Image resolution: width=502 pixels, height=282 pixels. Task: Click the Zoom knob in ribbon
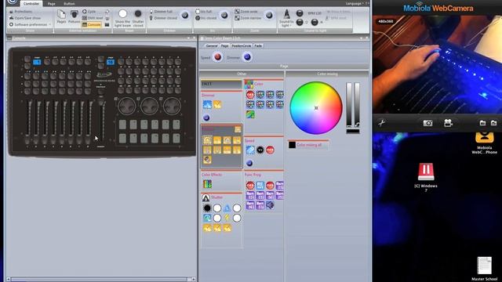(269, 15)
